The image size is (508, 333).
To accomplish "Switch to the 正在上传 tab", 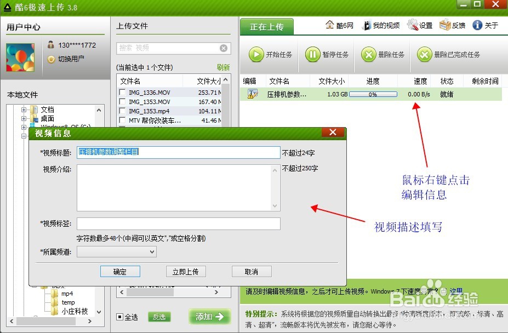I will pyautogui.click(x=267, y=27).
